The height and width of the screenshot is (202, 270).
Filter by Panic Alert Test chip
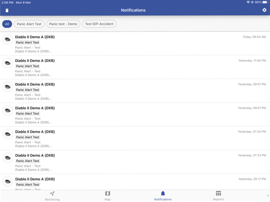tap(29, 24)
